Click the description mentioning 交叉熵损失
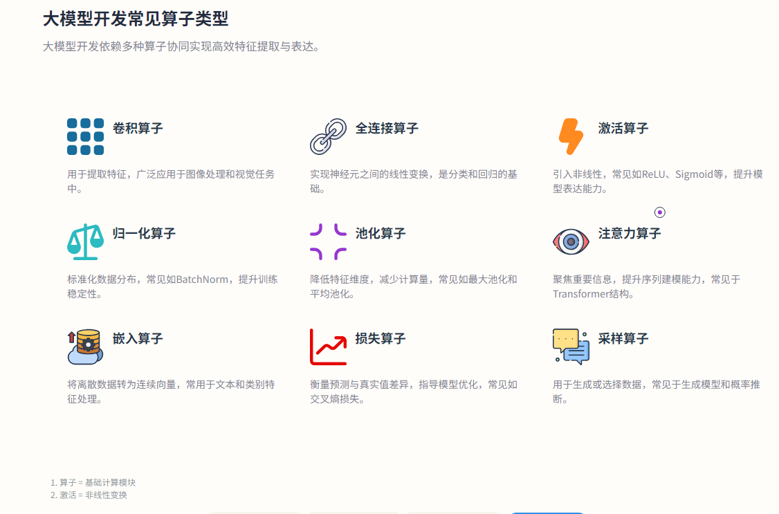This screenshot has width=779, height=514. (x=414, y=392)
